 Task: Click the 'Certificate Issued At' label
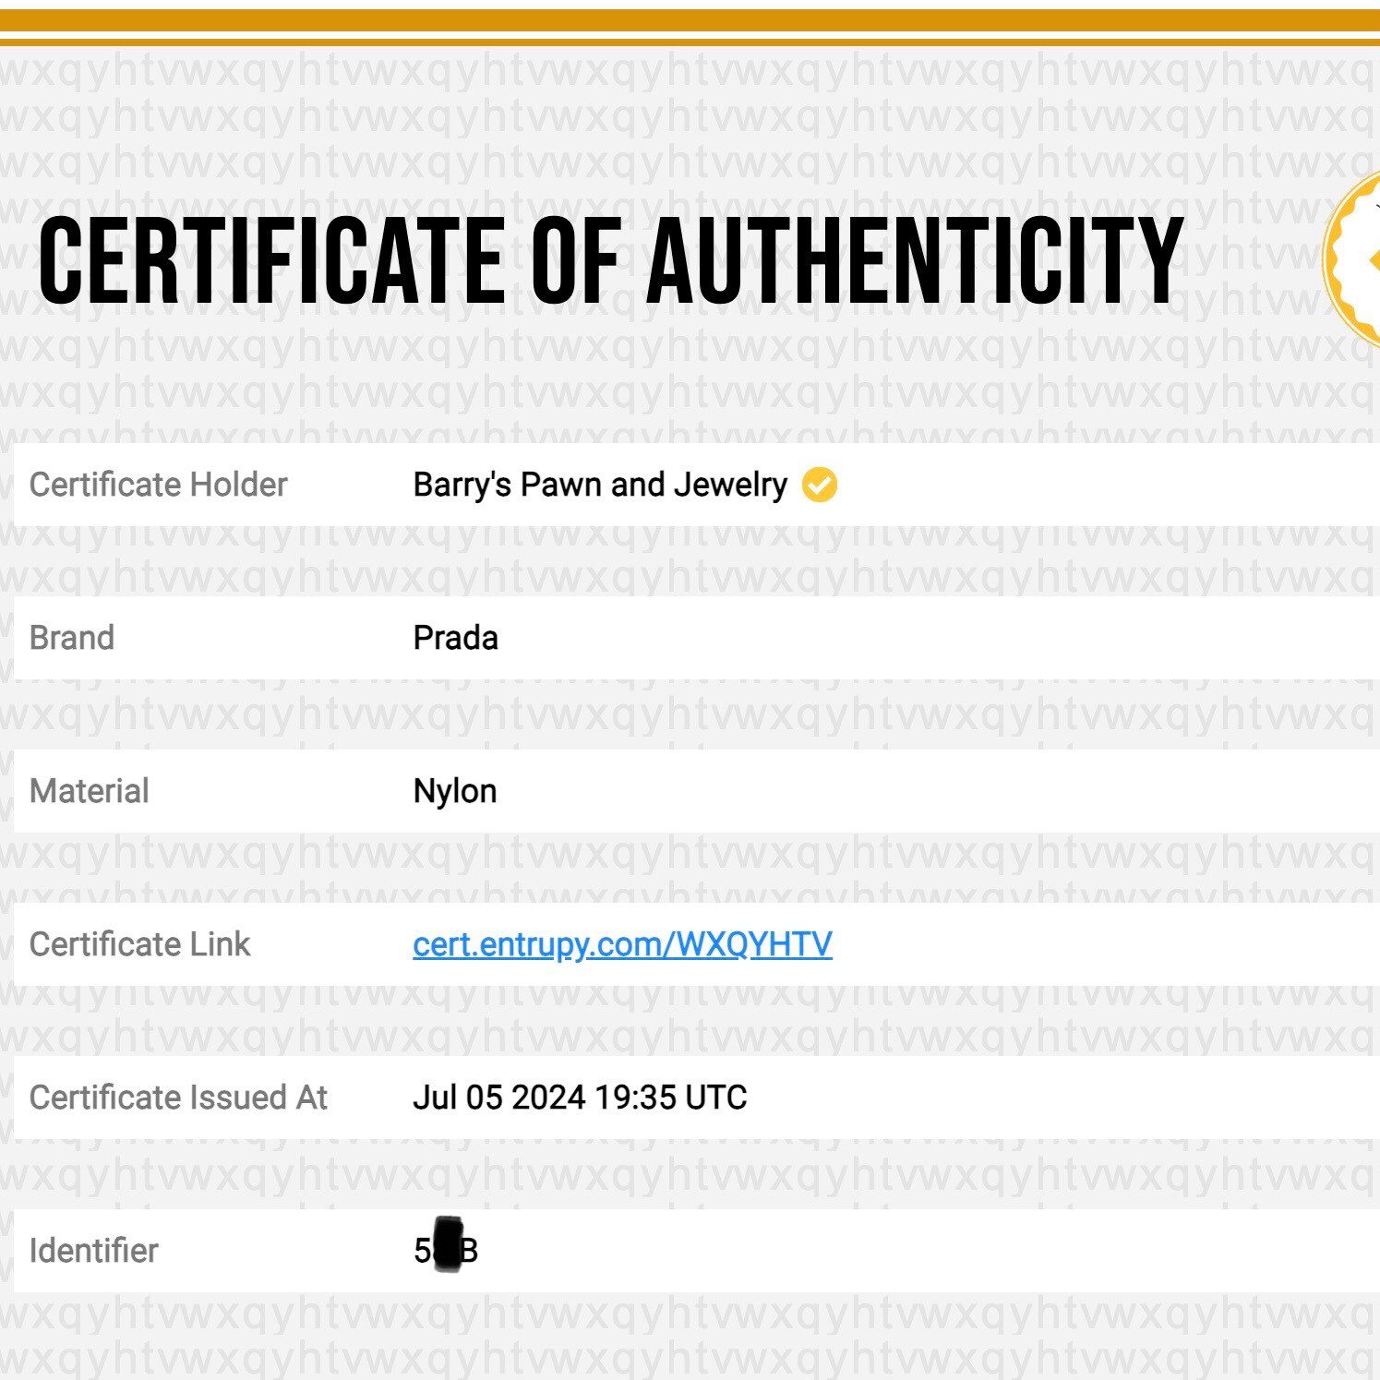tap(178, 1098)
